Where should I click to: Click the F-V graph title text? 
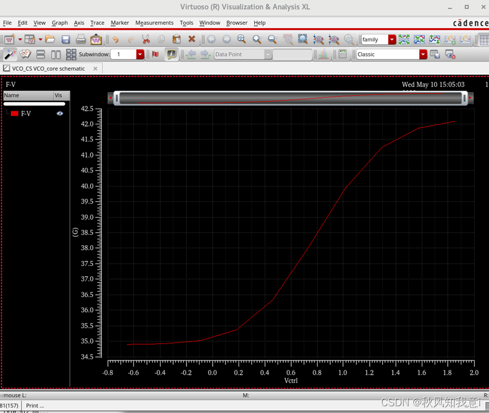pos(11,85)
